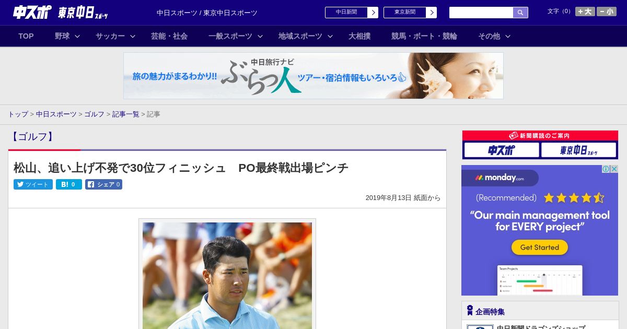
Task: Open the 中日新聞 link button
Action: pos(346,13)
